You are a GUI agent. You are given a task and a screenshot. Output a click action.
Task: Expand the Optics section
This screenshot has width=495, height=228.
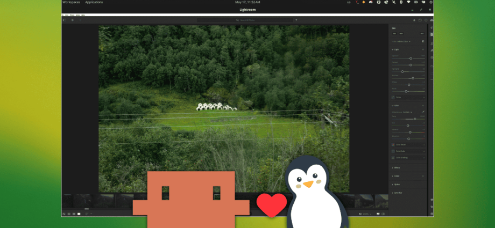click(396, 184)
